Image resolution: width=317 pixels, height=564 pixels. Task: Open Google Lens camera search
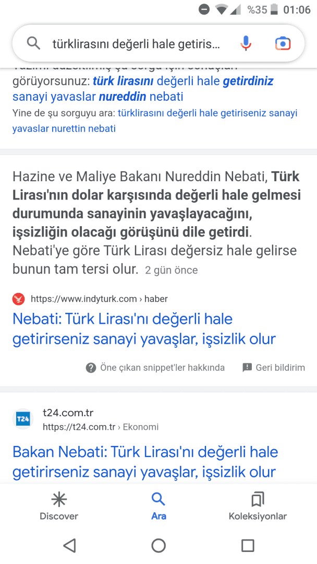(283, 44)
